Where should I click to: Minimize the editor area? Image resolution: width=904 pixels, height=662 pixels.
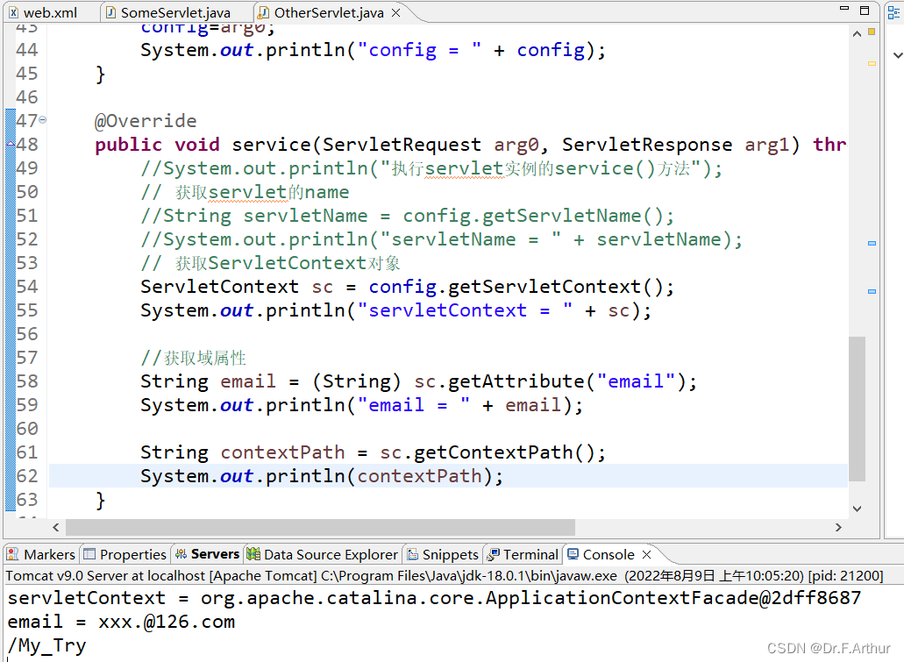point(844,9)
